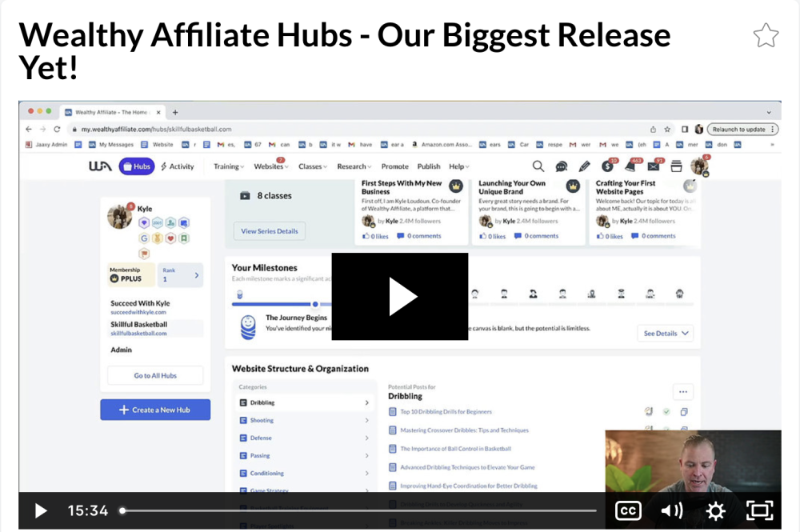Open the Crafting Your First Website Pages class
The image size is (800, 532).
point(646,212)
